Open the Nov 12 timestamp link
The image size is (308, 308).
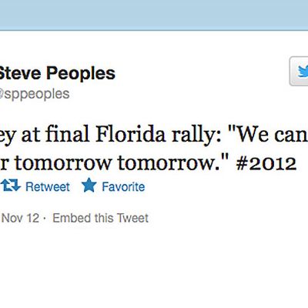pos(20,218)
